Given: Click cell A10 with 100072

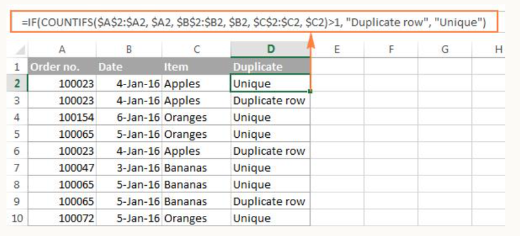Looking at the screenshot, I should coord(62,218).
